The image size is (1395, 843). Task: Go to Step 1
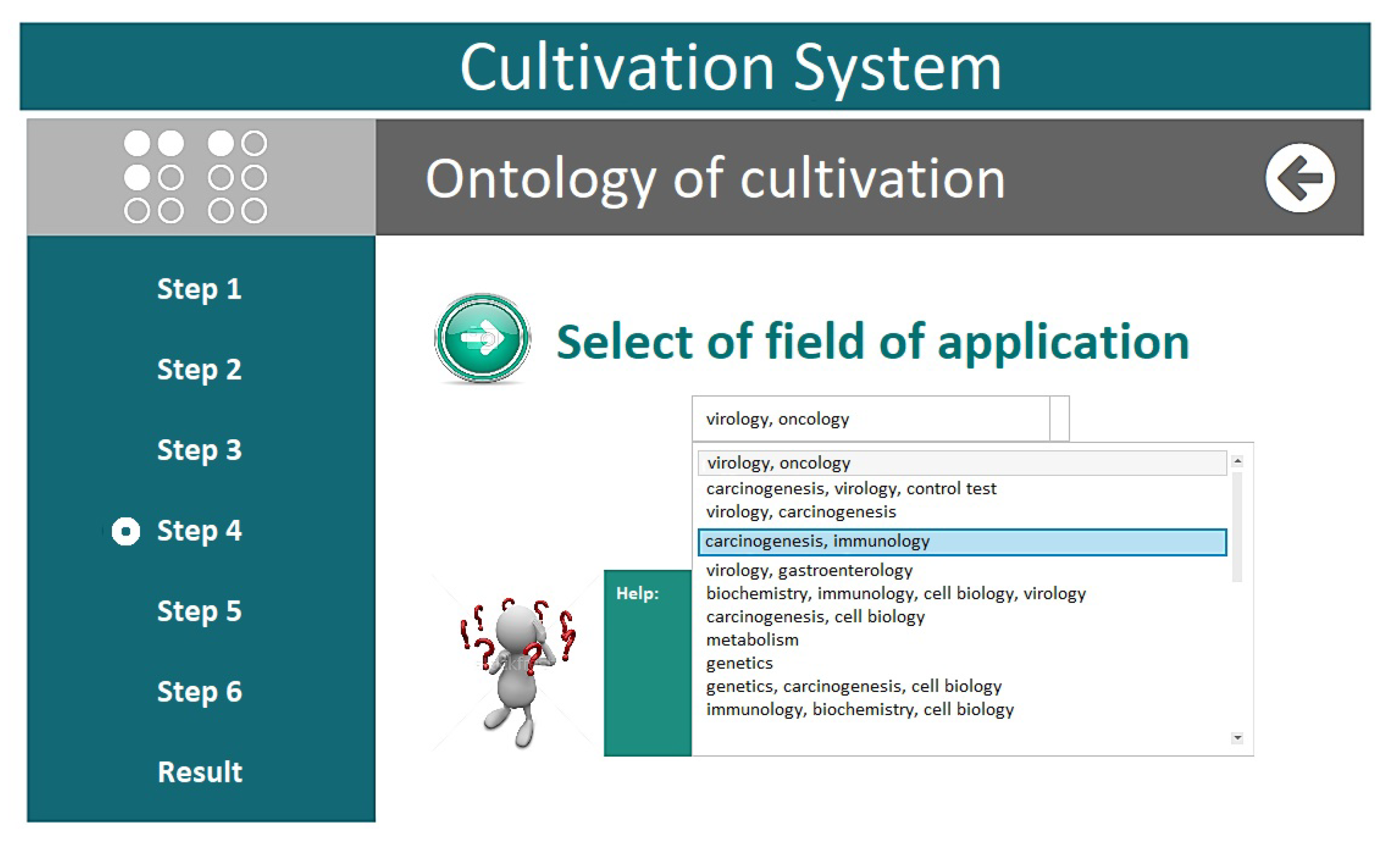click(x=200, y=289)
